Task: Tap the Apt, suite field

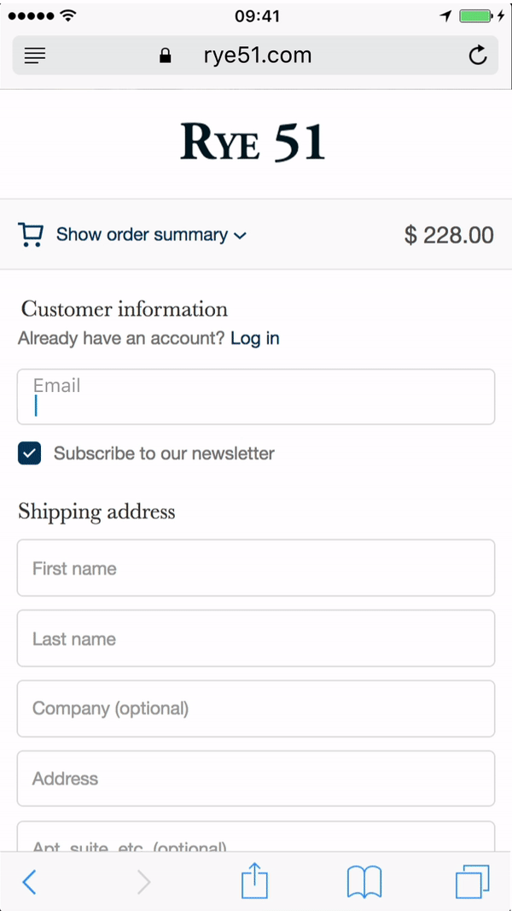Action: click(256, 838)
